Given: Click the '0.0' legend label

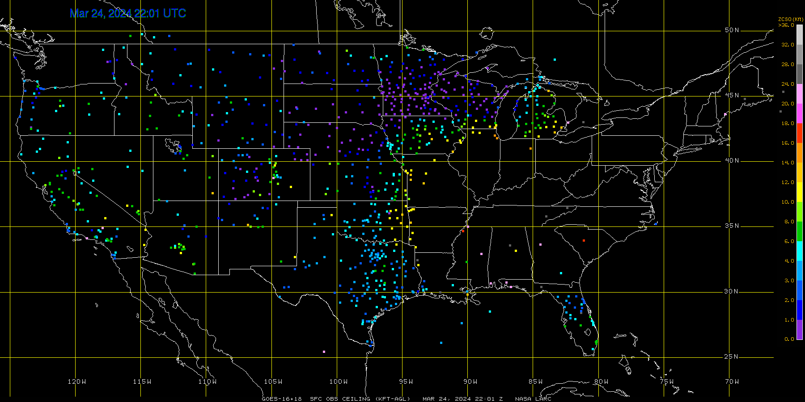Looking at the screenshot, I should (789, 339).
